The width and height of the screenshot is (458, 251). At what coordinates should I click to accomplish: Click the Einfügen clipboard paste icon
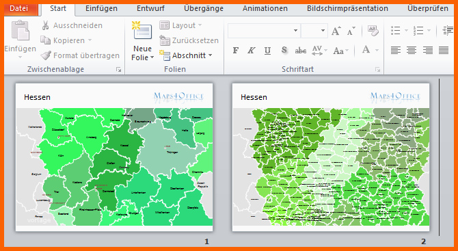(x=20, y=31)
